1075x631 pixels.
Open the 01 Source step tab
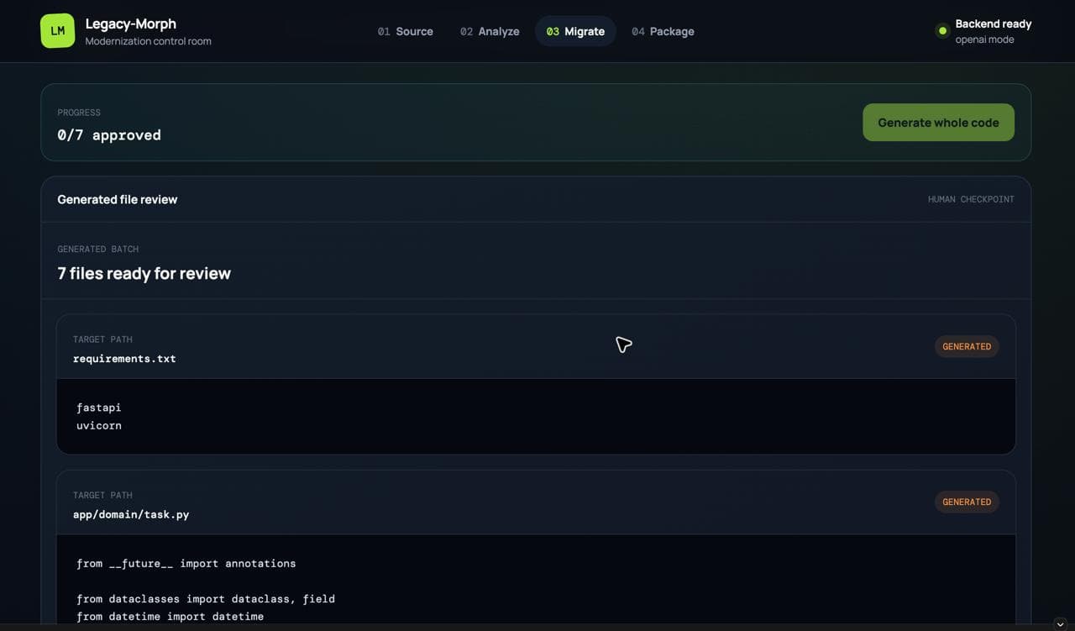tap(405, 31)
